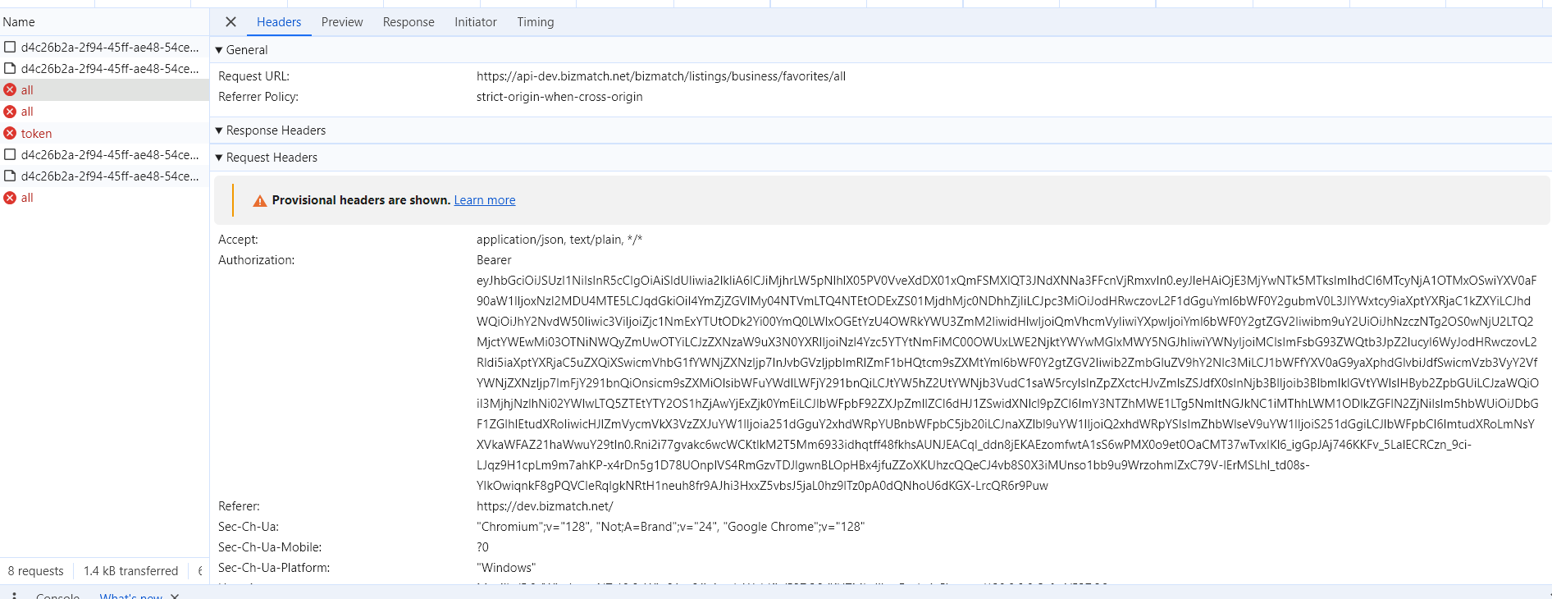
Task: Follow the Learn more link
Action: pos(484,200)
